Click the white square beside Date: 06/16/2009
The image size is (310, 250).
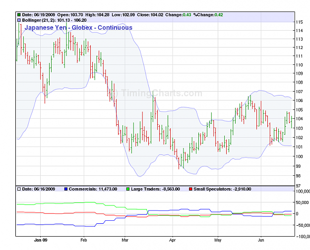[x=19, y=189]
